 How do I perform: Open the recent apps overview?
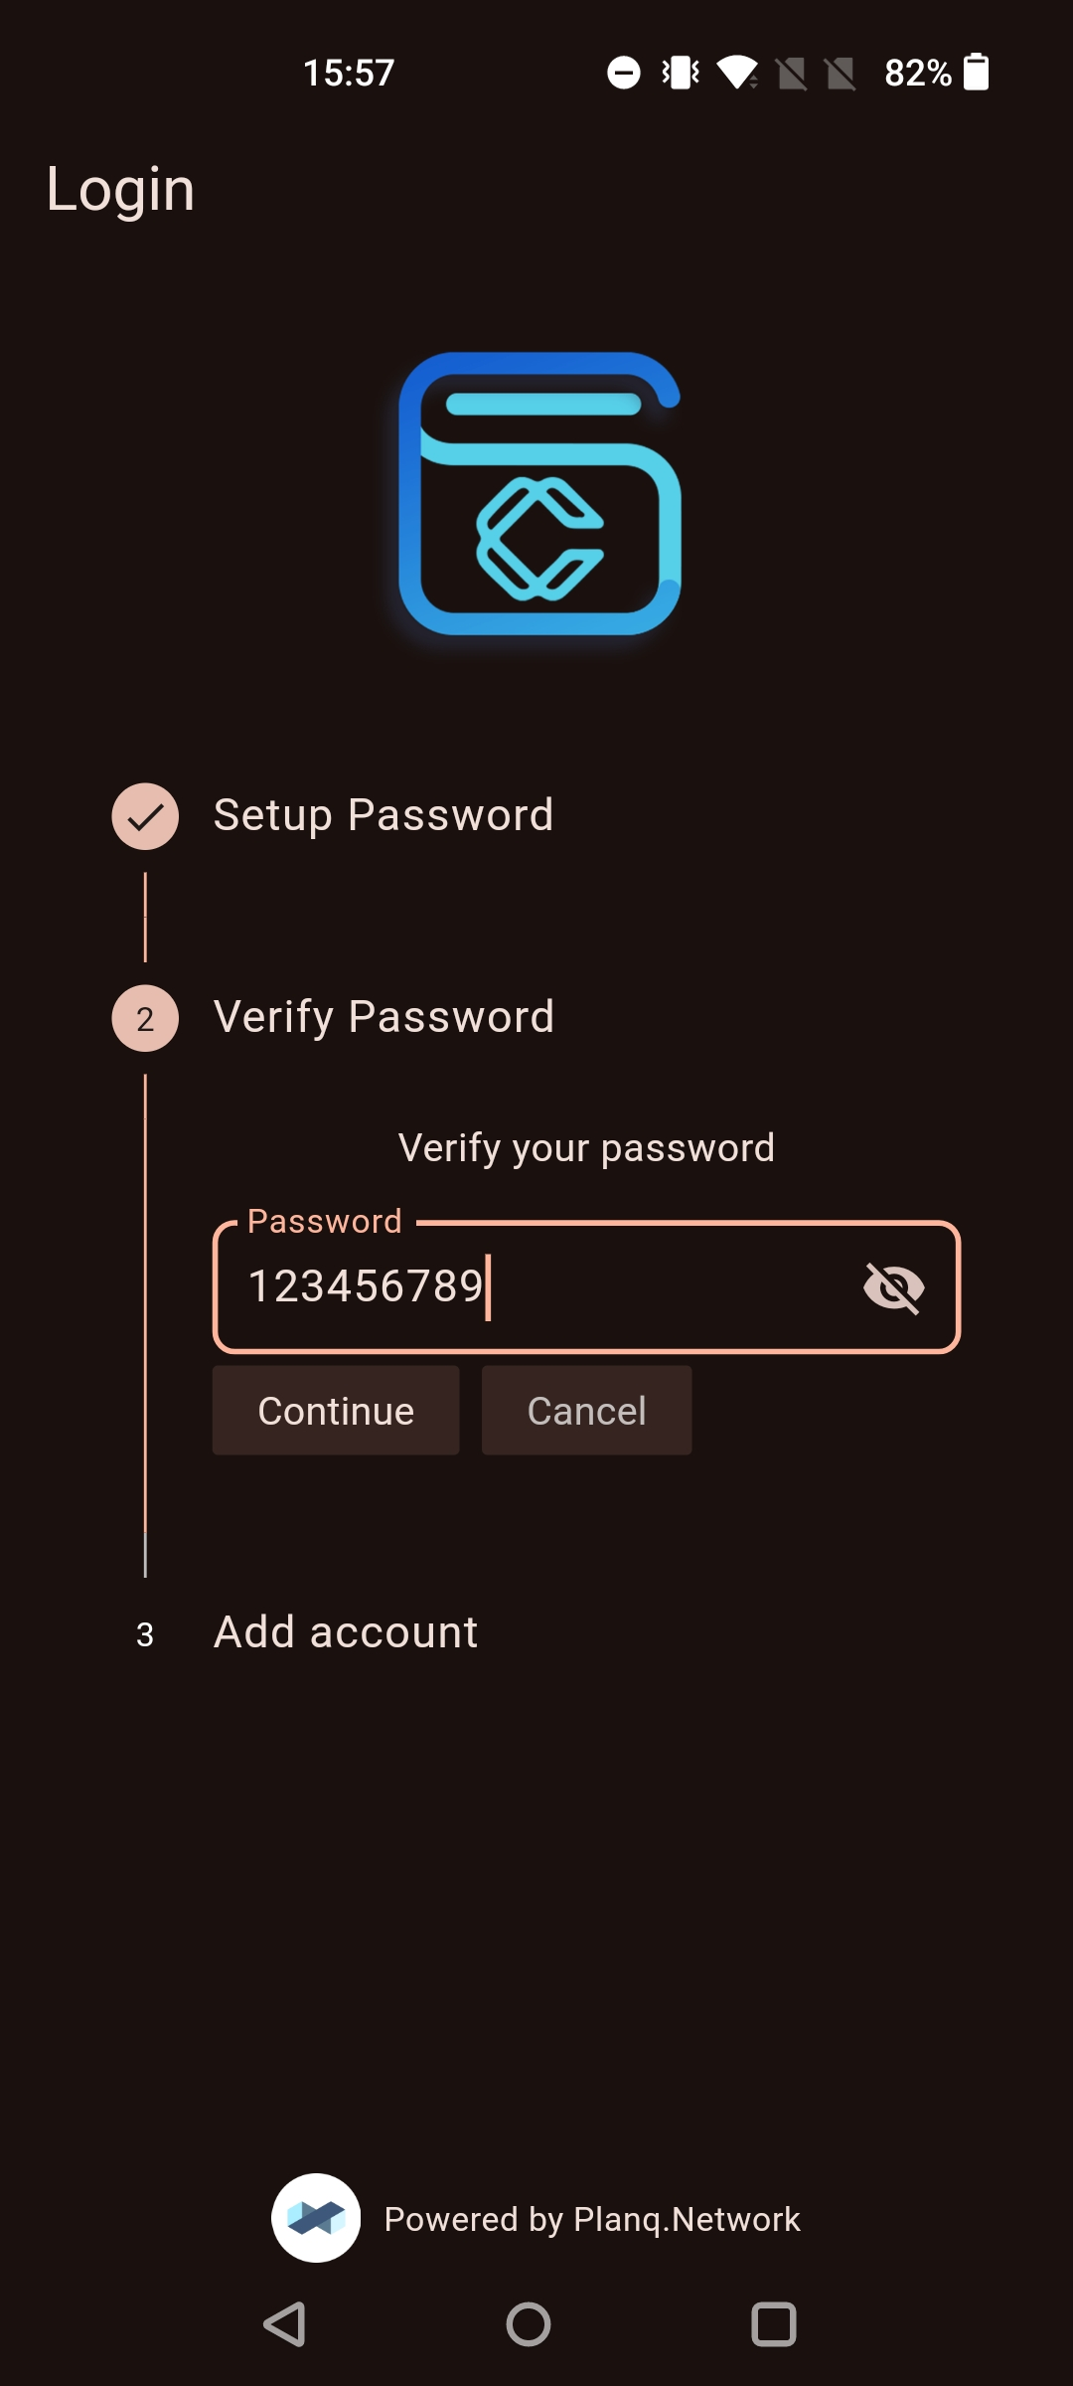(x=774, y=2324)
